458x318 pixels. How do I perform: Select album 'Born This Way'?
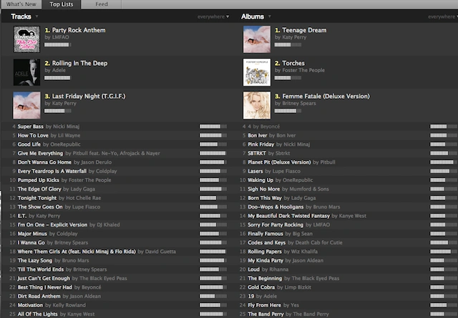pos(265,198)
